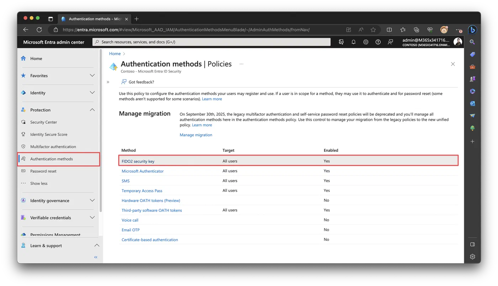This screenshot has height=286, width=498.
Task: Collapse the navigation menu with double chevron
Action: pos(96,257)
